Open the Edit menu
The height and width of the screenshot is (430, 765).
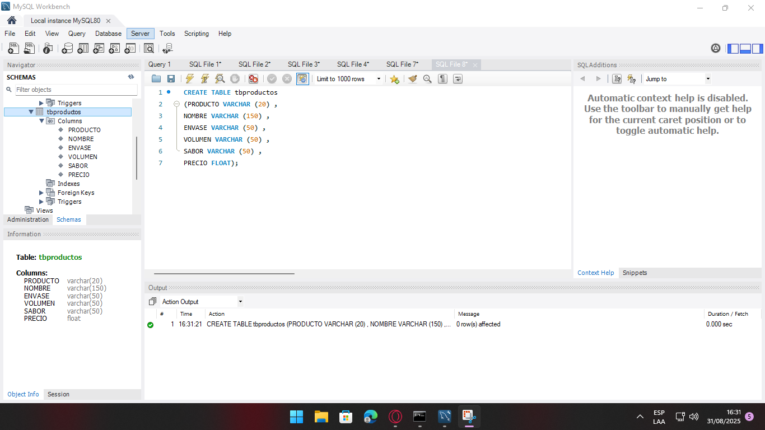pos(30,34)
